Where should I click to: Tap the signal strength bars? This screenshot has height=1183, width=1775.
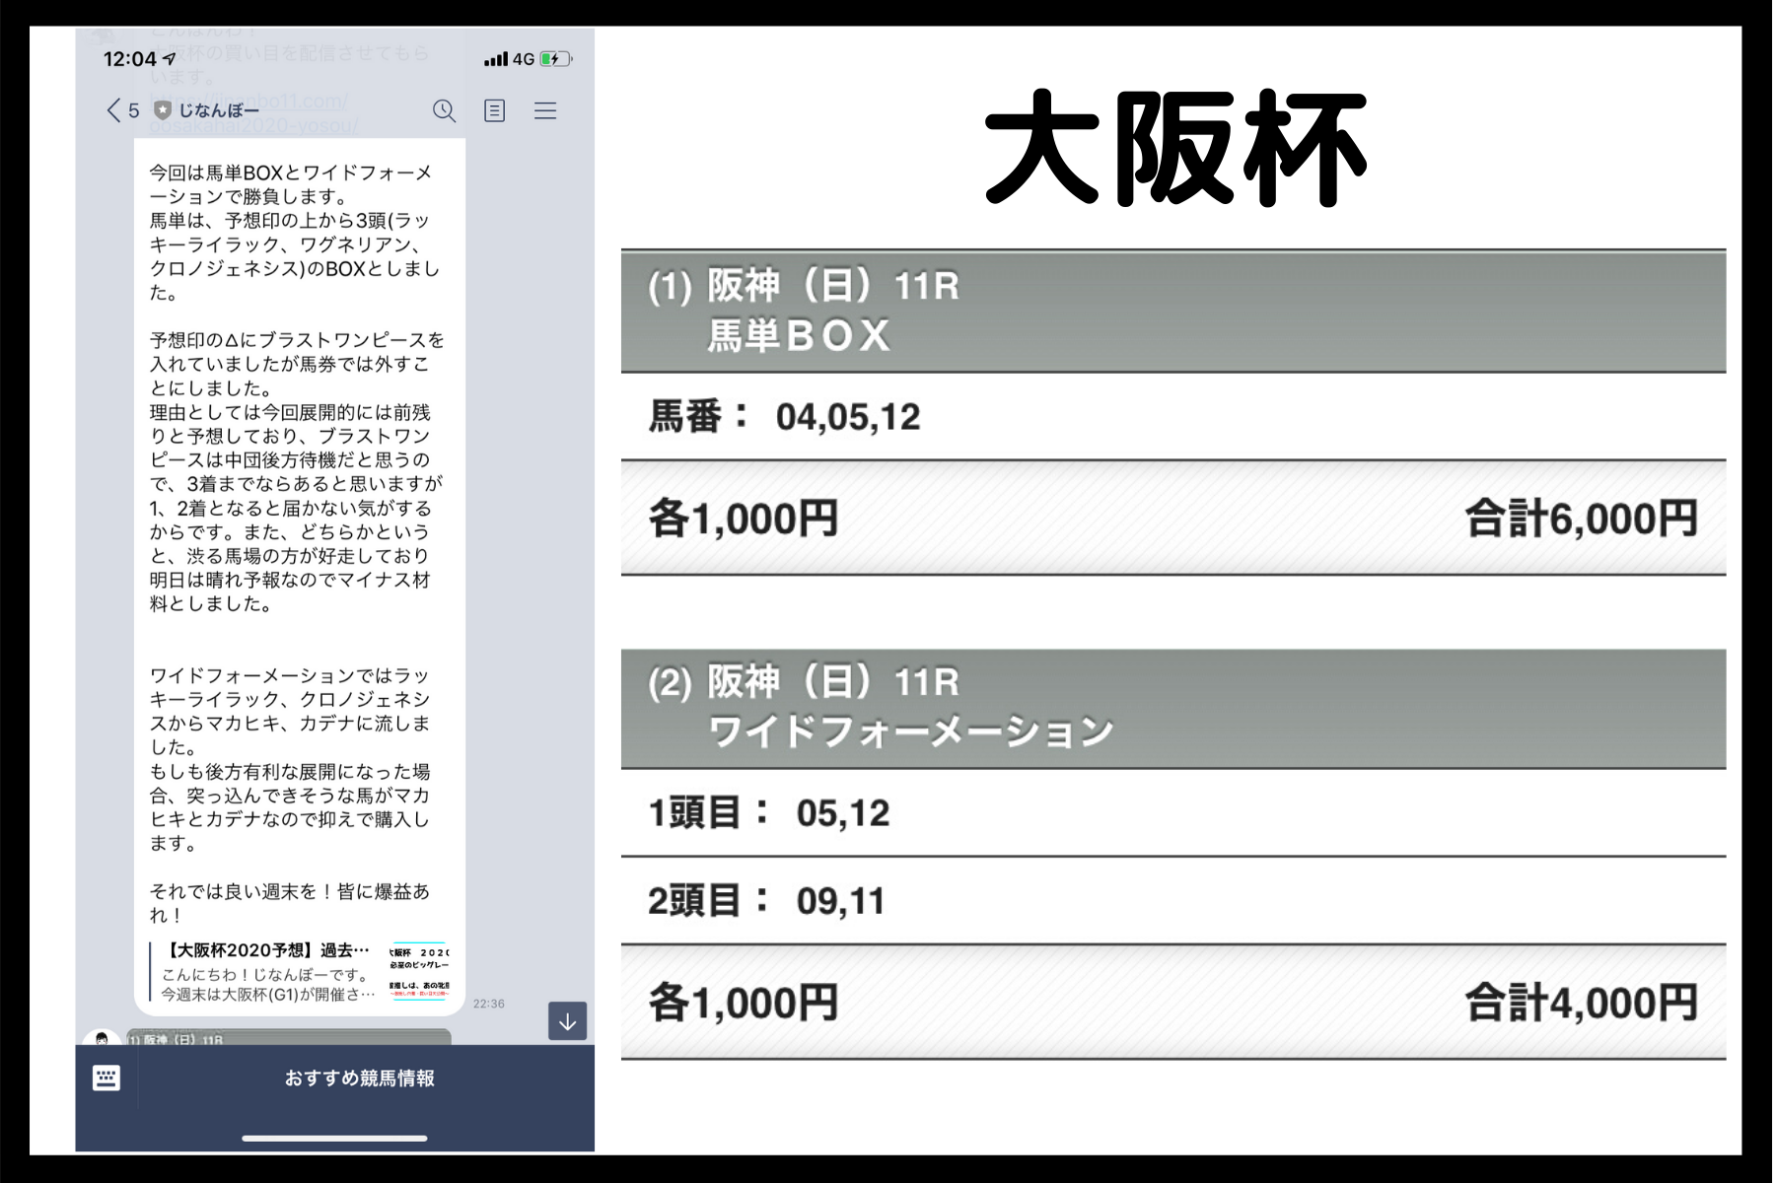coord(496,59)
